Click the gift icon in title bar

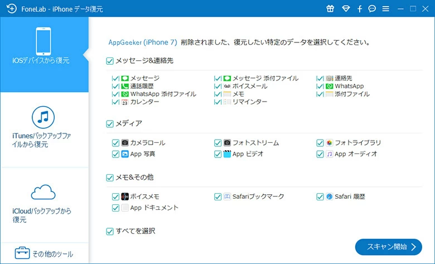(x=331, y=9)
